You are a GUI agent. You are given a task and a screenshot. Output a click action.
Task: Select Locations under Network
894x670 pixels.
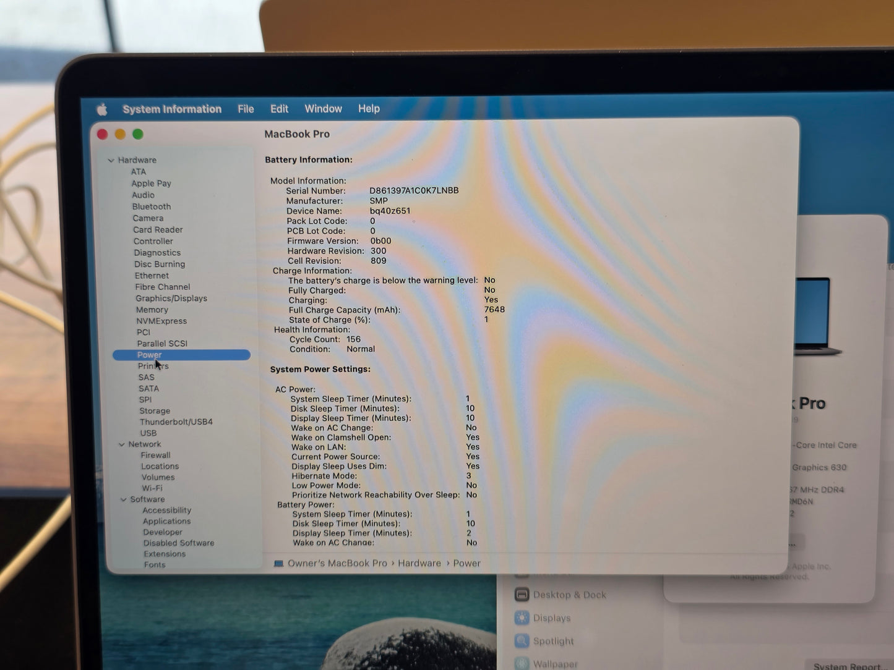click(x=160, y=466)
